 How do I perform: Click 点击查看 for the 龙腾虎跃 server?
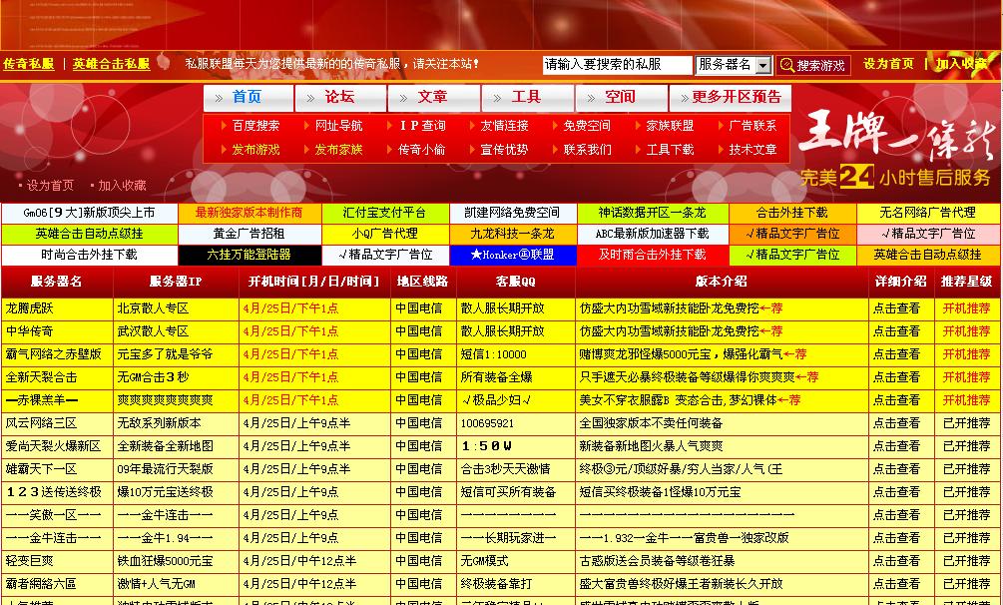[897, 309]
